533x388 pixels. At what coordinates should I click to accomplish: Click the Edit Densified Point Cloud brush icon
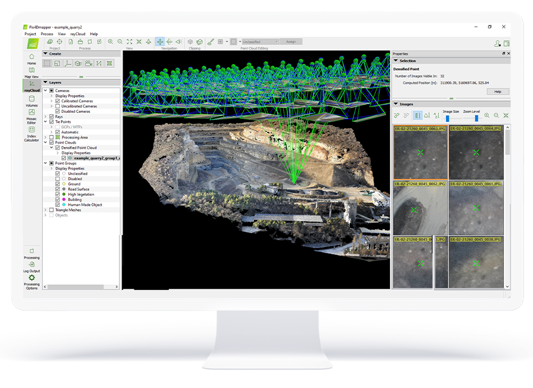click(210, 42)
